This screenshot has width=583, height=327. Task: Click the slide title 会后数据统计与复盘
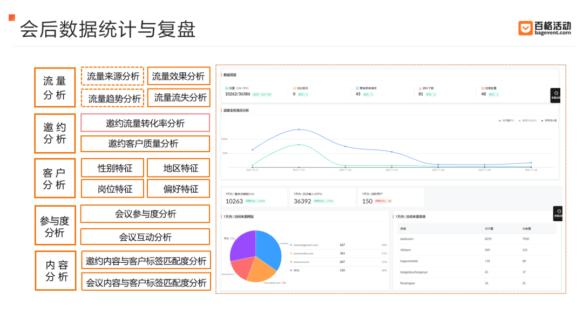(108, 29)
